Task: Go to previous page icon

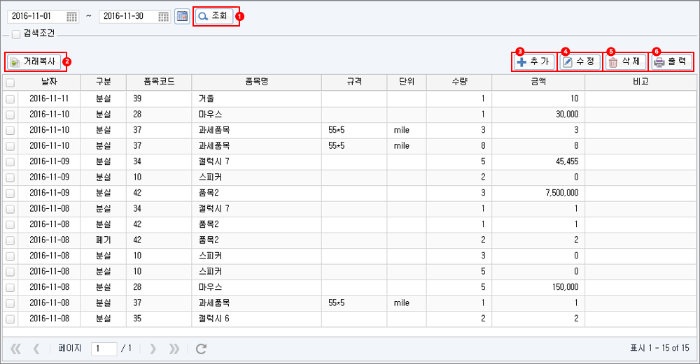Action: 36,349
